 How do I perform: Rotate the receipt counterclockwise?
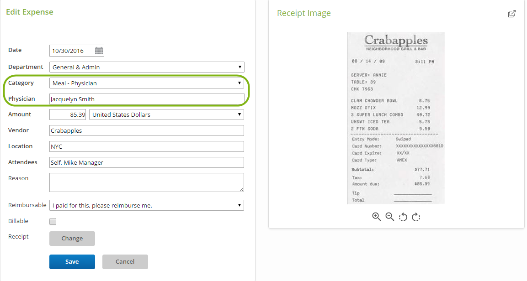tap(403, 217)
